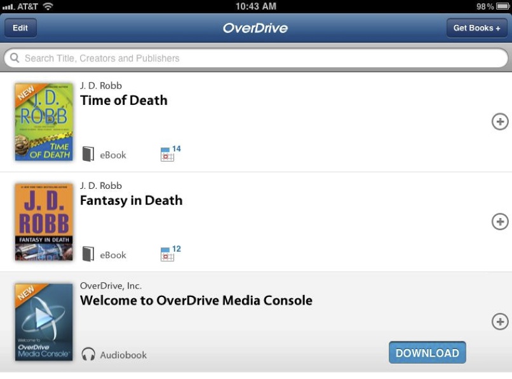Click the OverDrive logo in header
This screenshot has width=512, height=379.
[x=255, y=28]
